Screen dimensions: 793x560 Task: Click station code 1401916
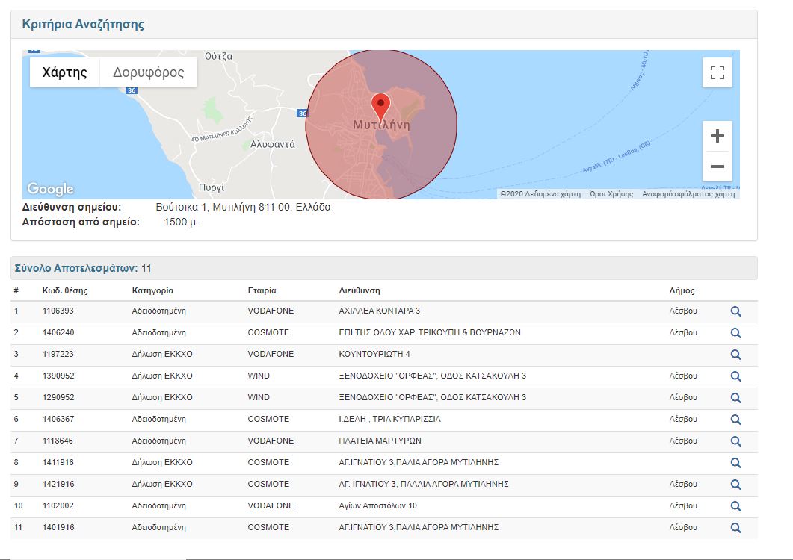pos(58,527)
